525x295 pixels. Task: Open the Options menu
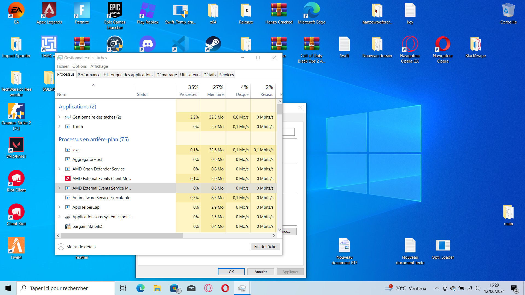(x=79, y=66)
